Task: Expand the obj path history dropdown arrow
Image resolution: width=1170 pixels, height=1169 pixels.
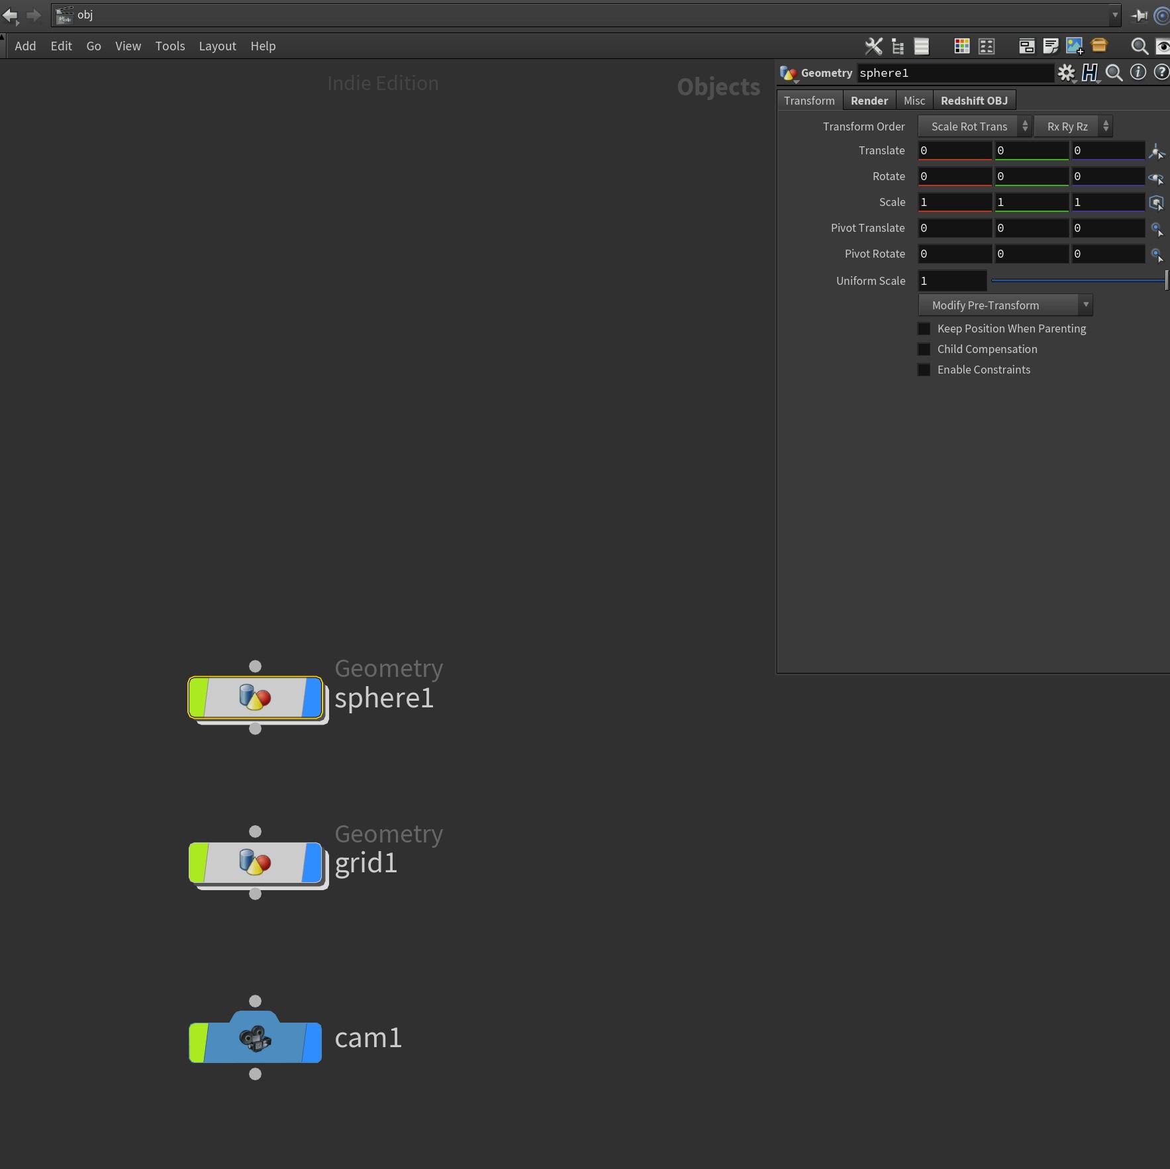Action: coord(1115,15)
